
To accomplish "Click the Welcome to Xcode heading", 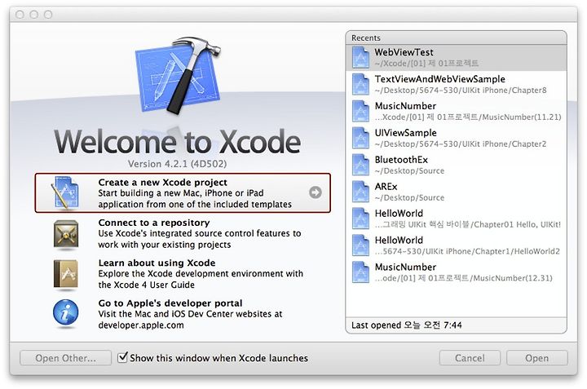I will tap(178, 142).
